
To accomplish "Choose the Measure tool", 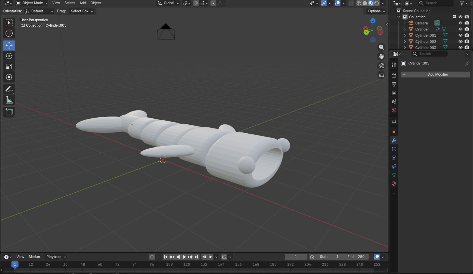I will [9, 100].
